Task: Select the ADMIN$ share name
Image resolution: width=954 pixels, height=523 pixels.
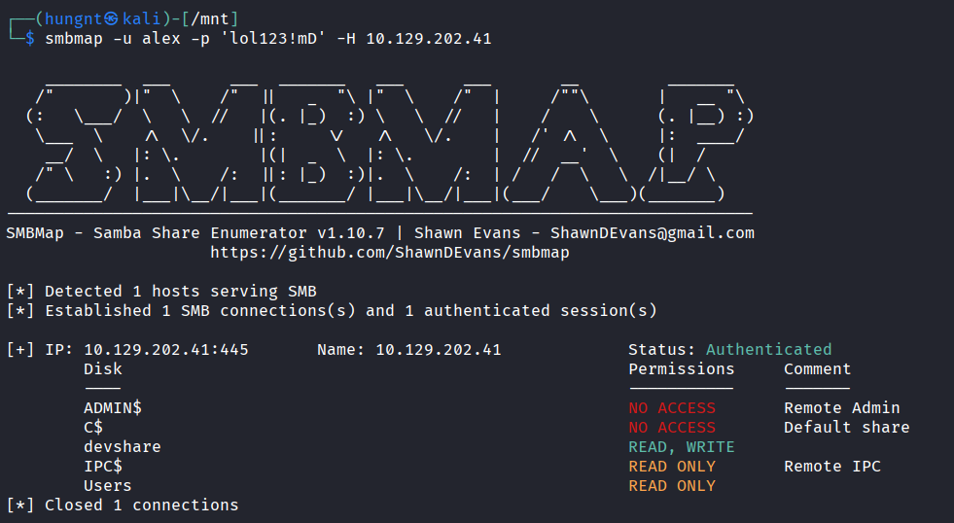Action: point(113,408)
